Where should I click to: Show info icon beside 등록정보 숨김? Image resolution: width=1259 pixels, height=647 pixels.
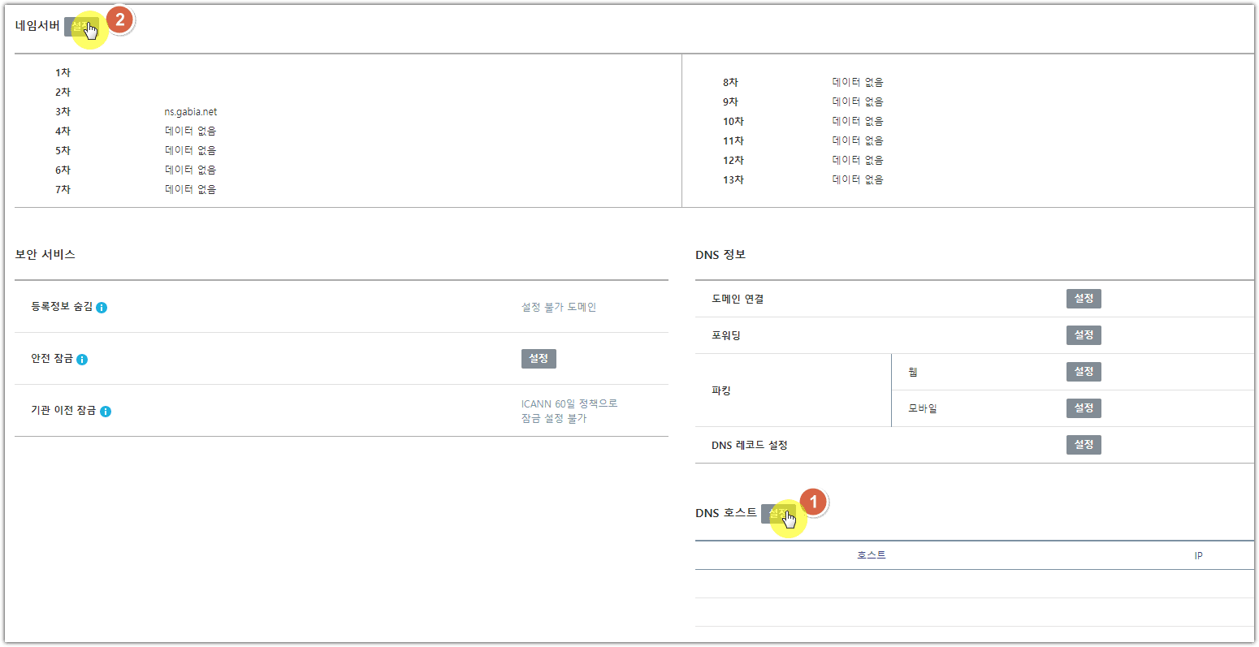point(102,308)
